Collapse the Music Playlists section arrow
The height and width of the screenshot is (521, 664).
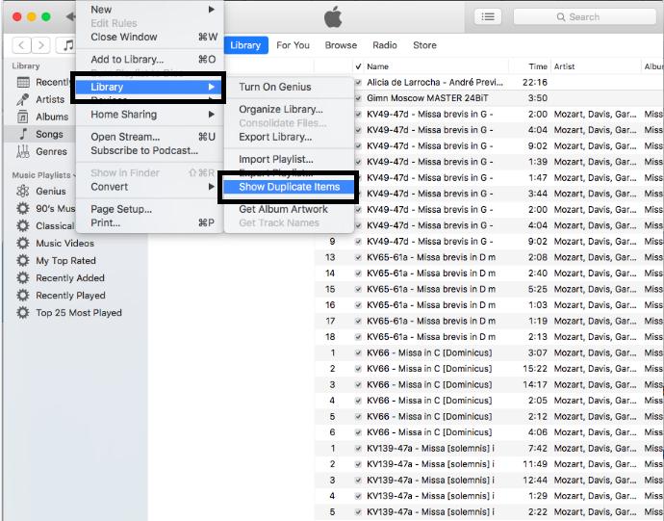coord(74,175)
